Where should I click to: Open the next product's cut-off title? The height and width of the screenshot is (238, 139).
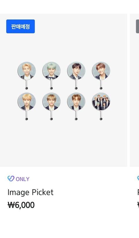[x=138, y=192]
